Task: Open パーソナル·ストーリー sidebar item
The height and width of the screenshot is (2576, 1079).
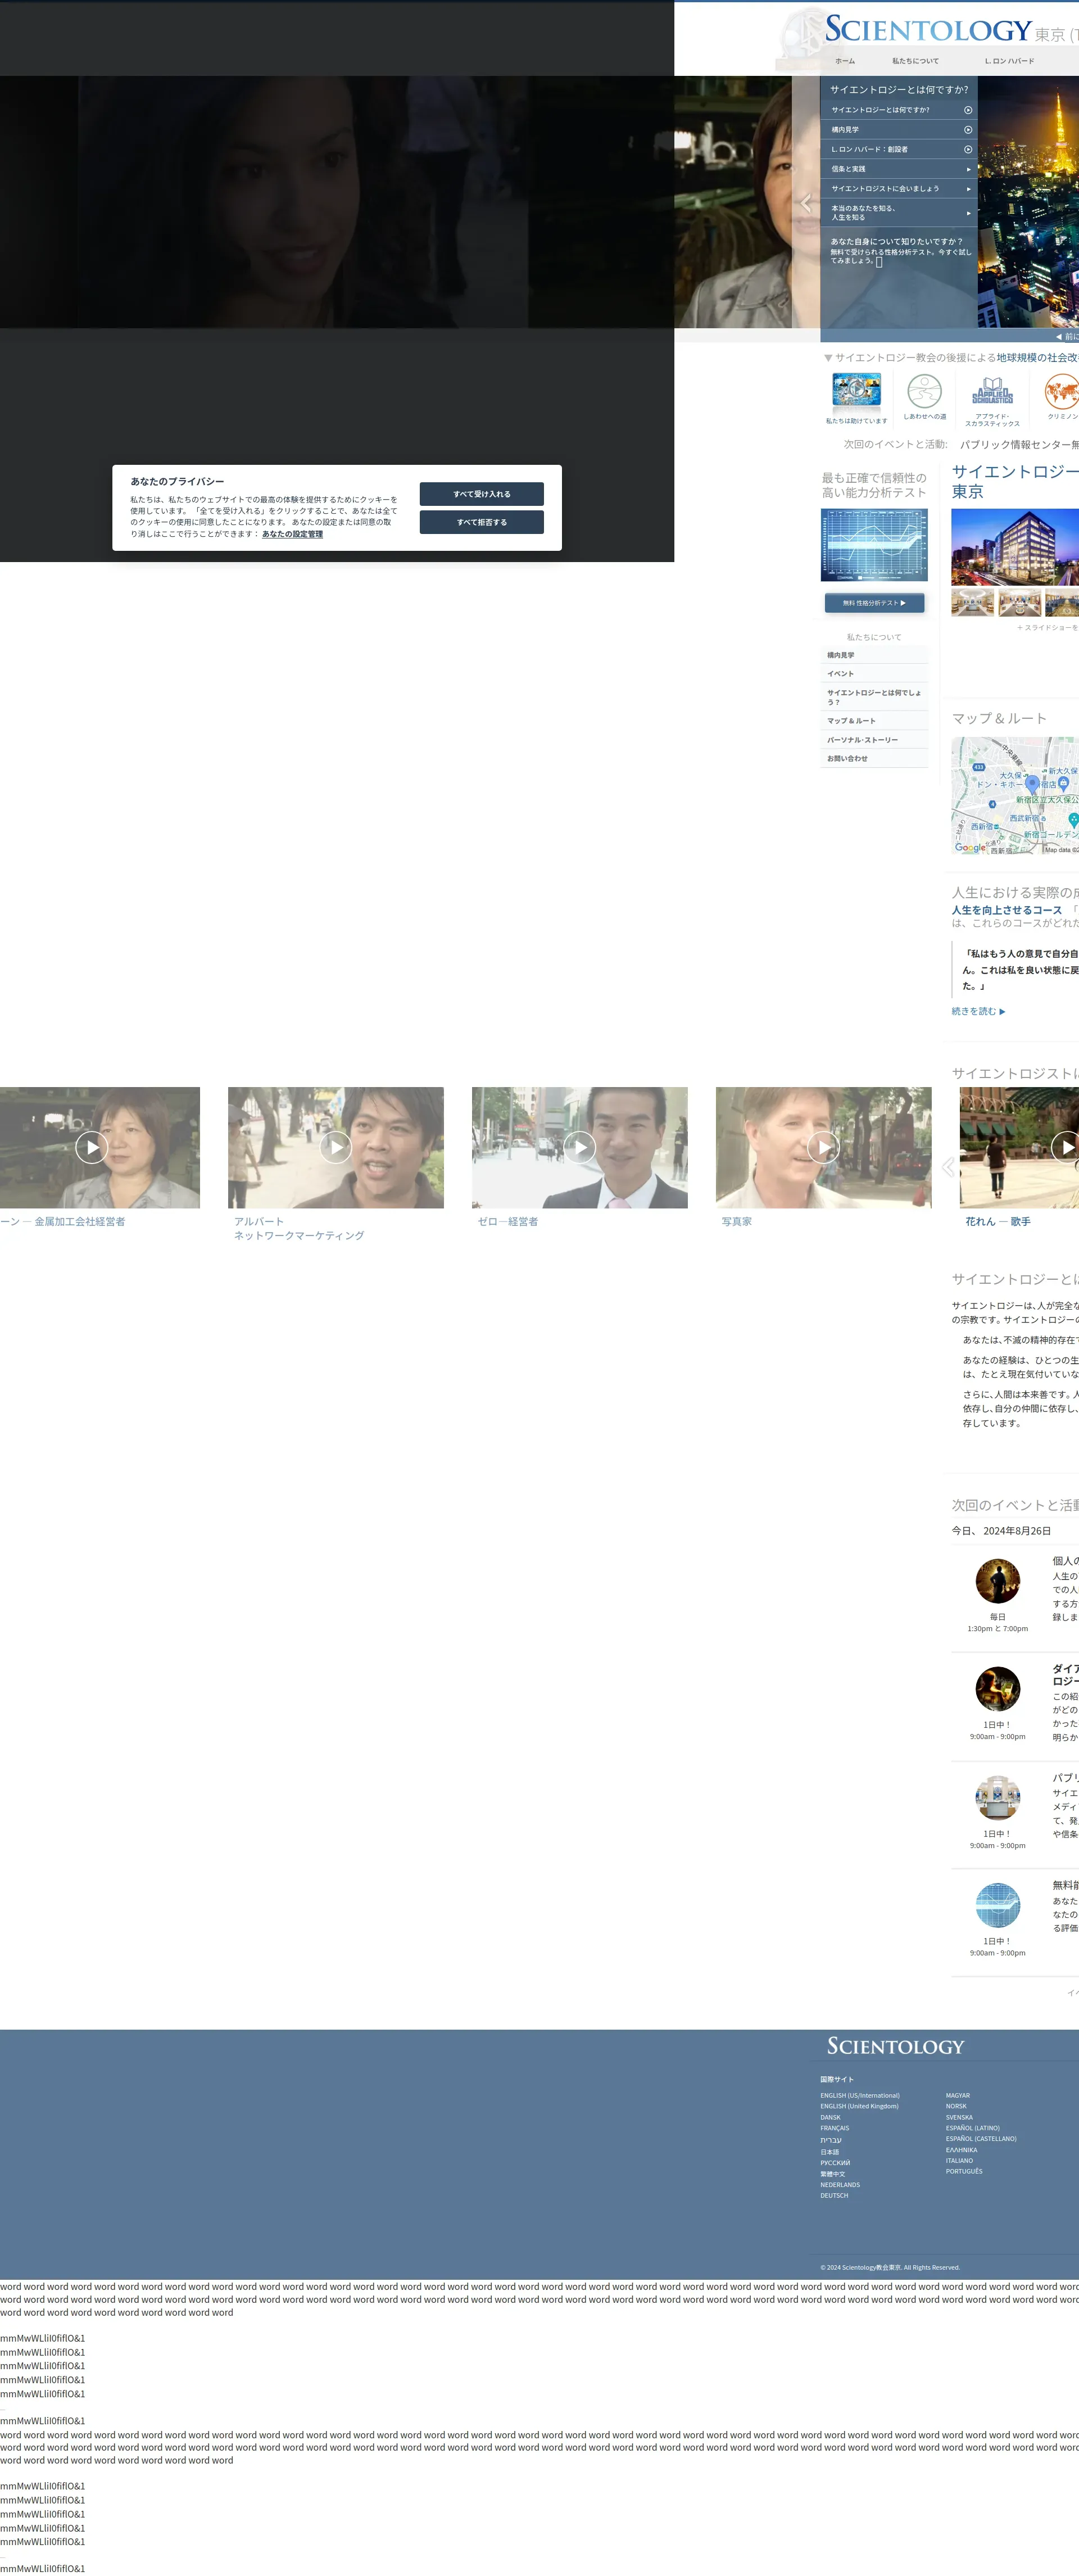Action: [x=874, y=740]
